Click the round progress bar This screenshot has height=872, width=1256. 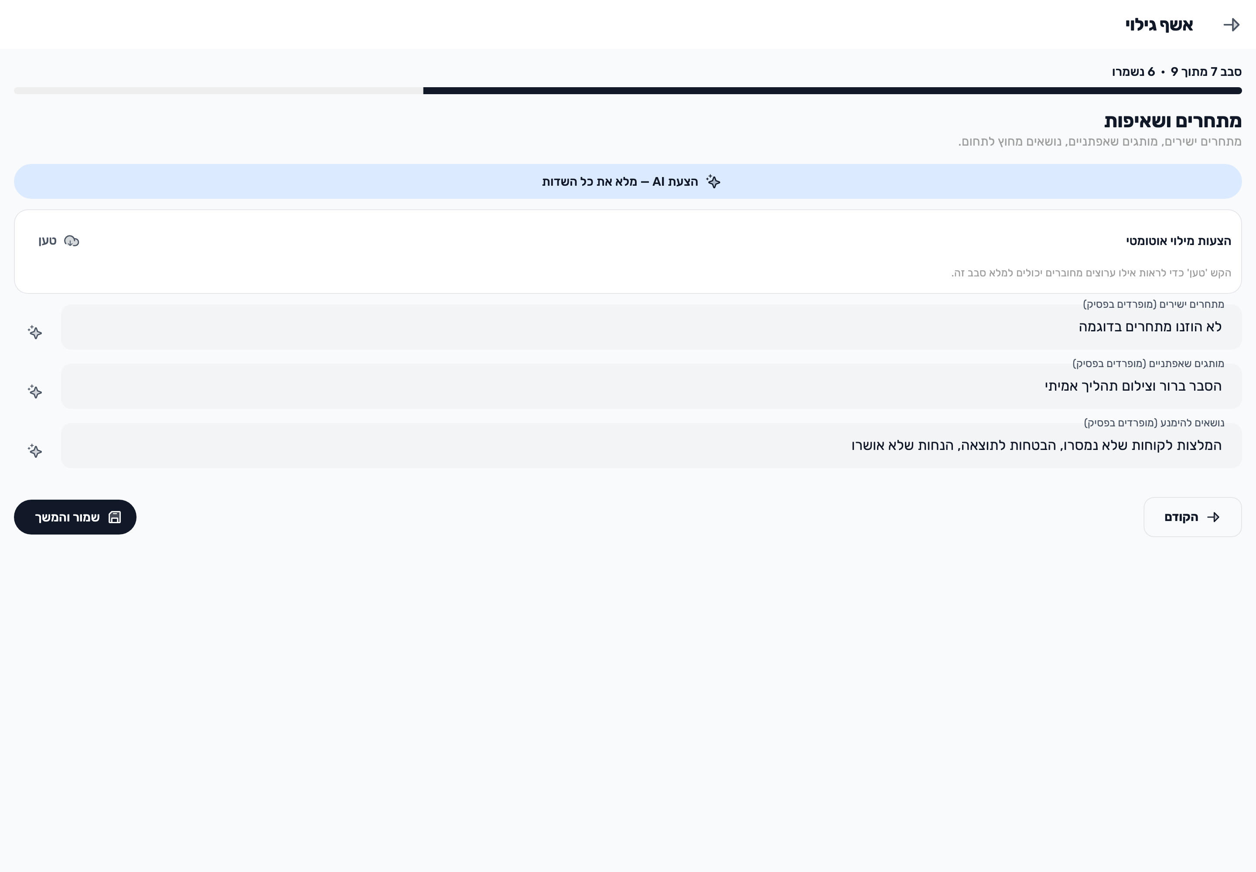pos(628,91)
